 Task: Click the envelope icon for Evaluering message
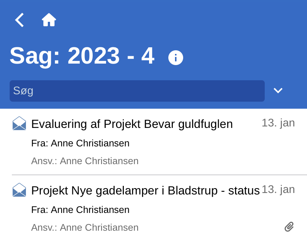click(x=19, y=123)
